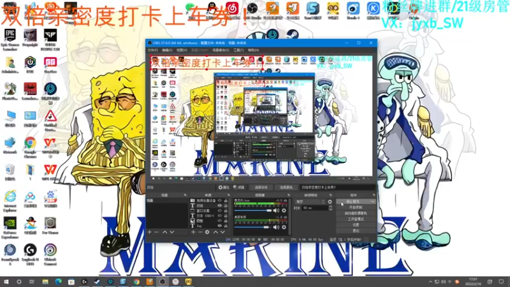510x287 pixels.
Task: Click the Select Color button
Action: pos(286,188)
